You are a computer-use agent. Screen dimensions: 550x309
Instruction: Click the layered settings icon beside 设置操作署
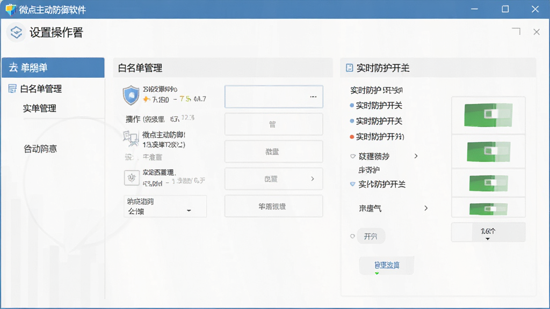coord(16,33)
